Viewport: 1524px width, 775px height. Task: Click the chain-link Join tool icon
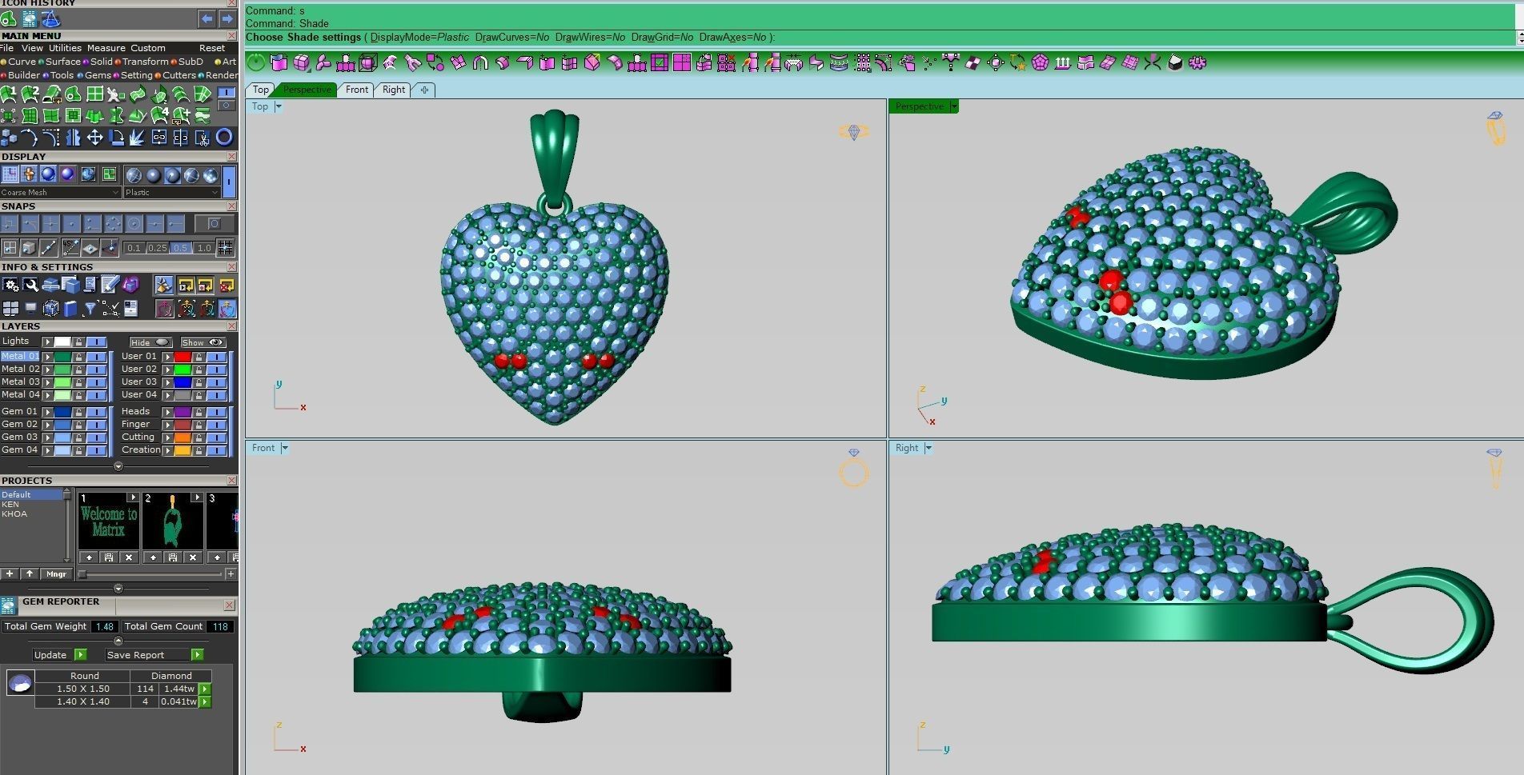(x=159, y=138)
